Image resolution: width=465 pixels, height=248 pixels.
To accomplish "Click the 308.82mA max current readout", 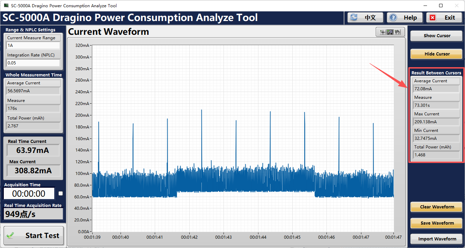I will pyautogui.click(x=33, y=170).
